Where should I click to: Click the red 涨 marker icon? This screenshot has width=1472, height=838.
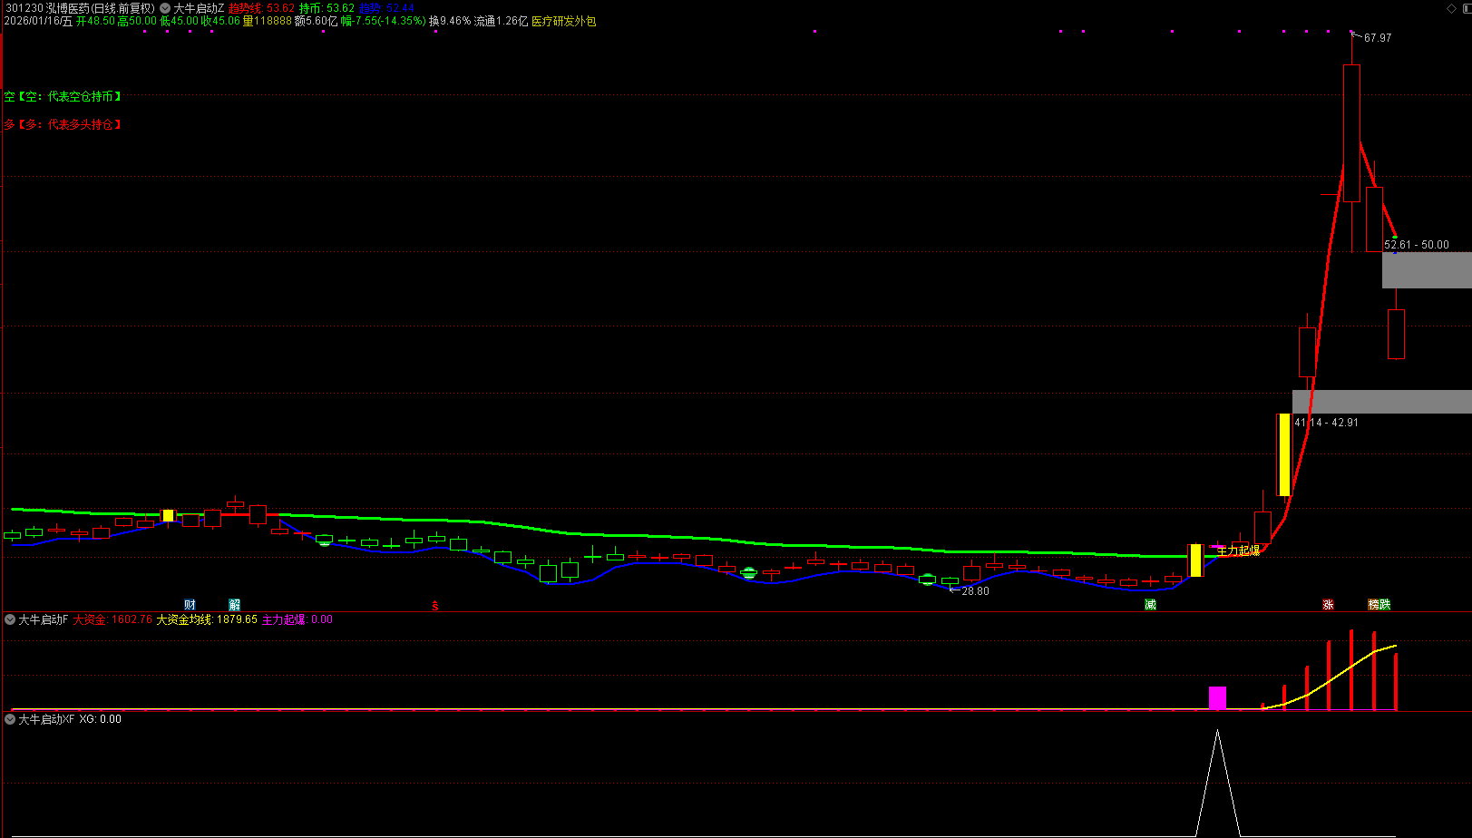click(1328, 605)
